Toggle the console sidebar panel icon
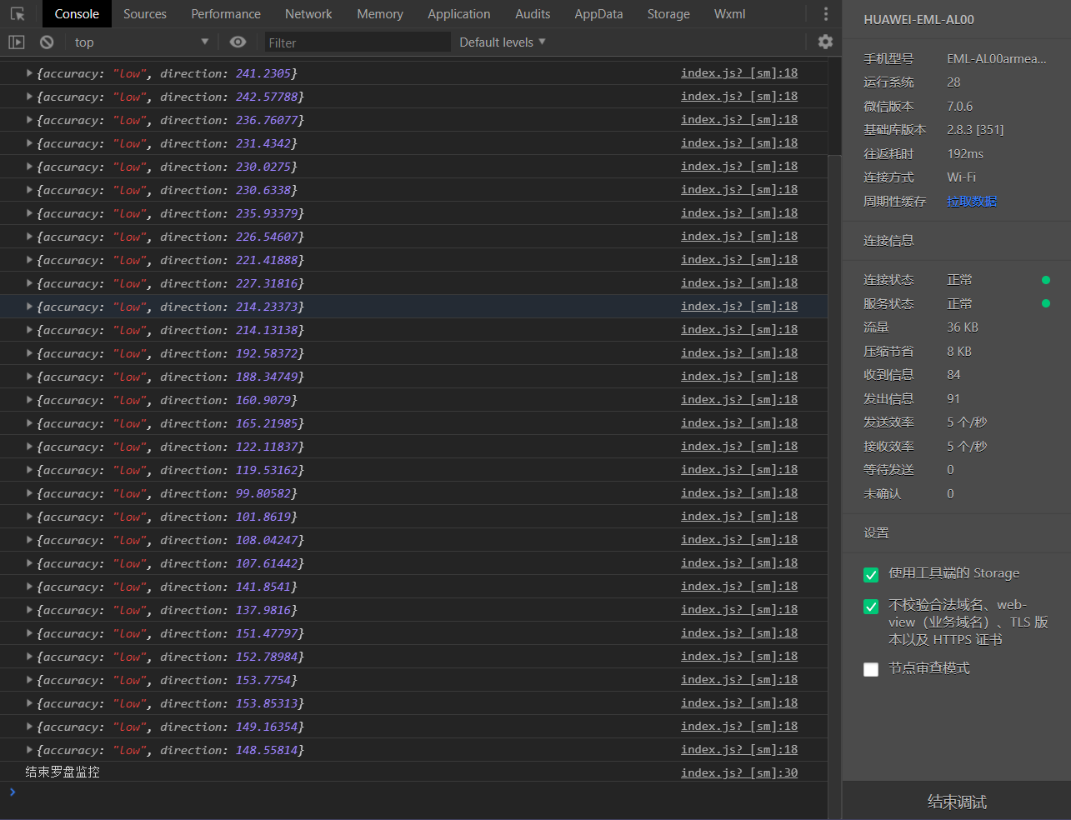1071x820 pixels. tap(17, 42)
